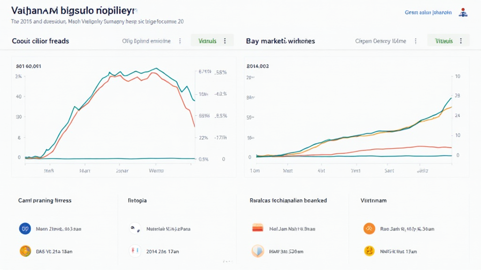Open the user profile icon at top right
The image size is (481, 270).
click(x=464, y=13)
